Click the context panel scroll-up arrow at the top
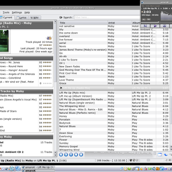 click(x=55, y=21)
